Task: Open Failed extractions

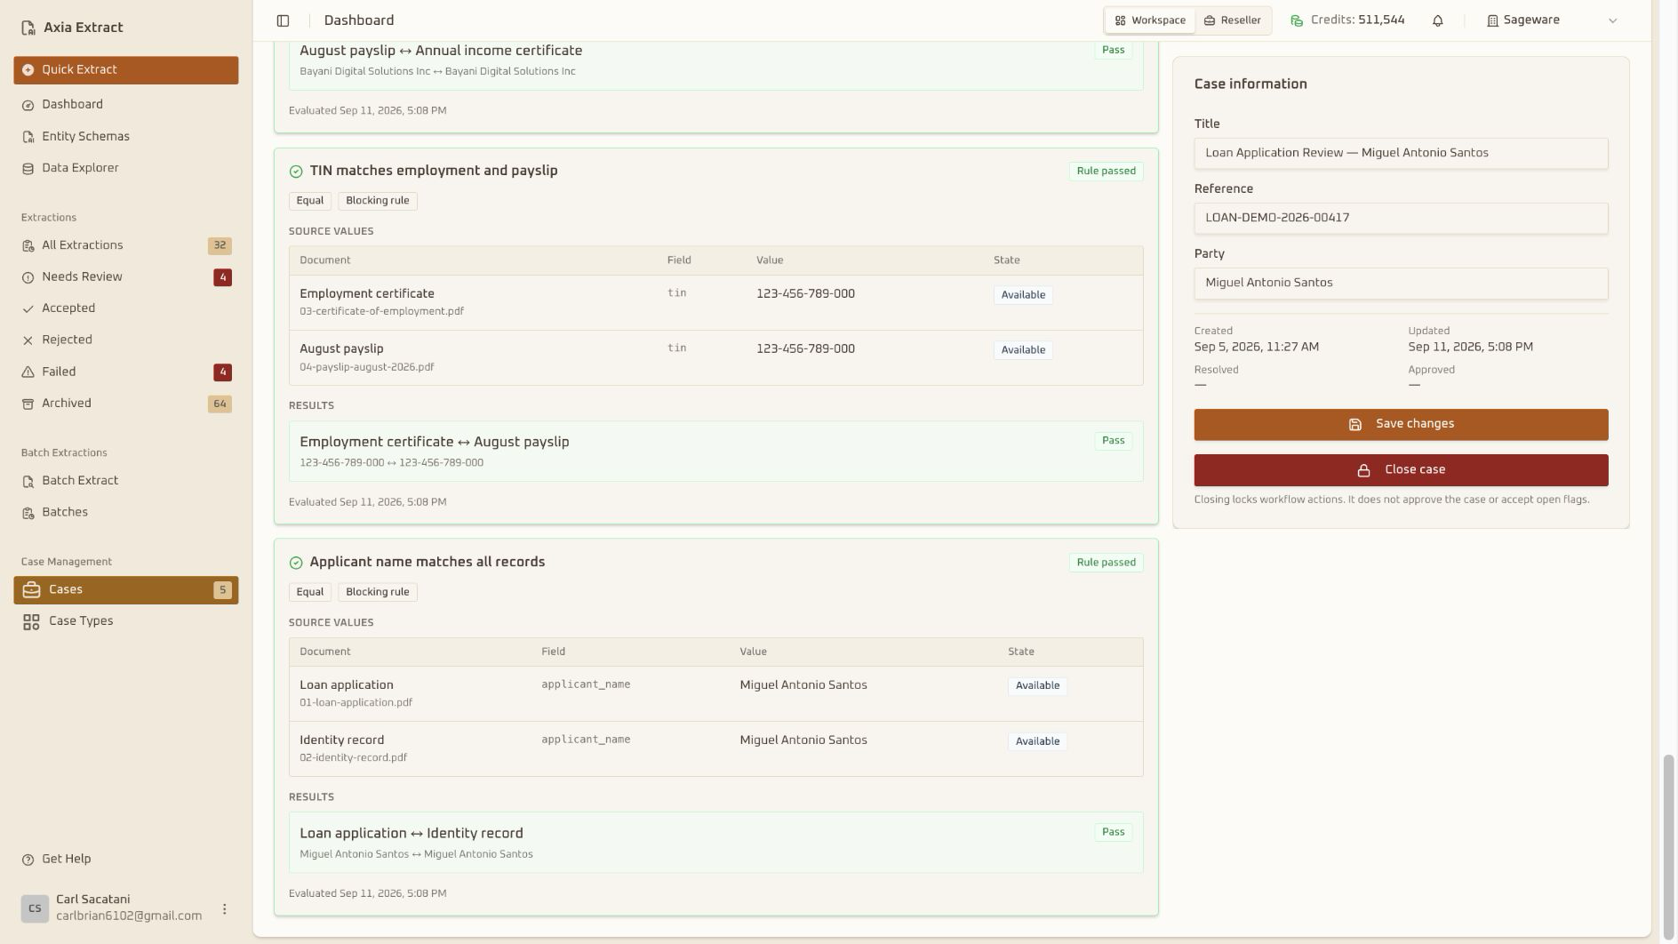Action: tap(125, 372)
